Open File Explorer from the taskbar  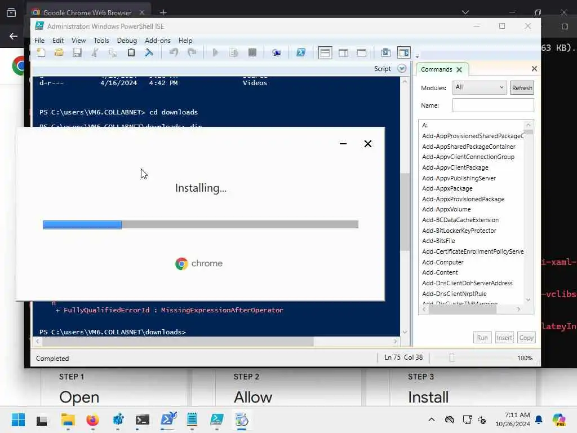tap(68, 419)
